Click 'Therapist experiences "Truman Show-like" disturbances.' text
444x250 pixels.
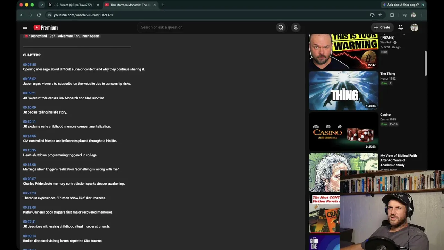(x=65, y=198)
